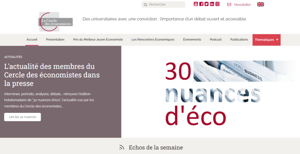Switch language via the UK flag icon
This screenshot has width=300, height=154.
[260, 4]
